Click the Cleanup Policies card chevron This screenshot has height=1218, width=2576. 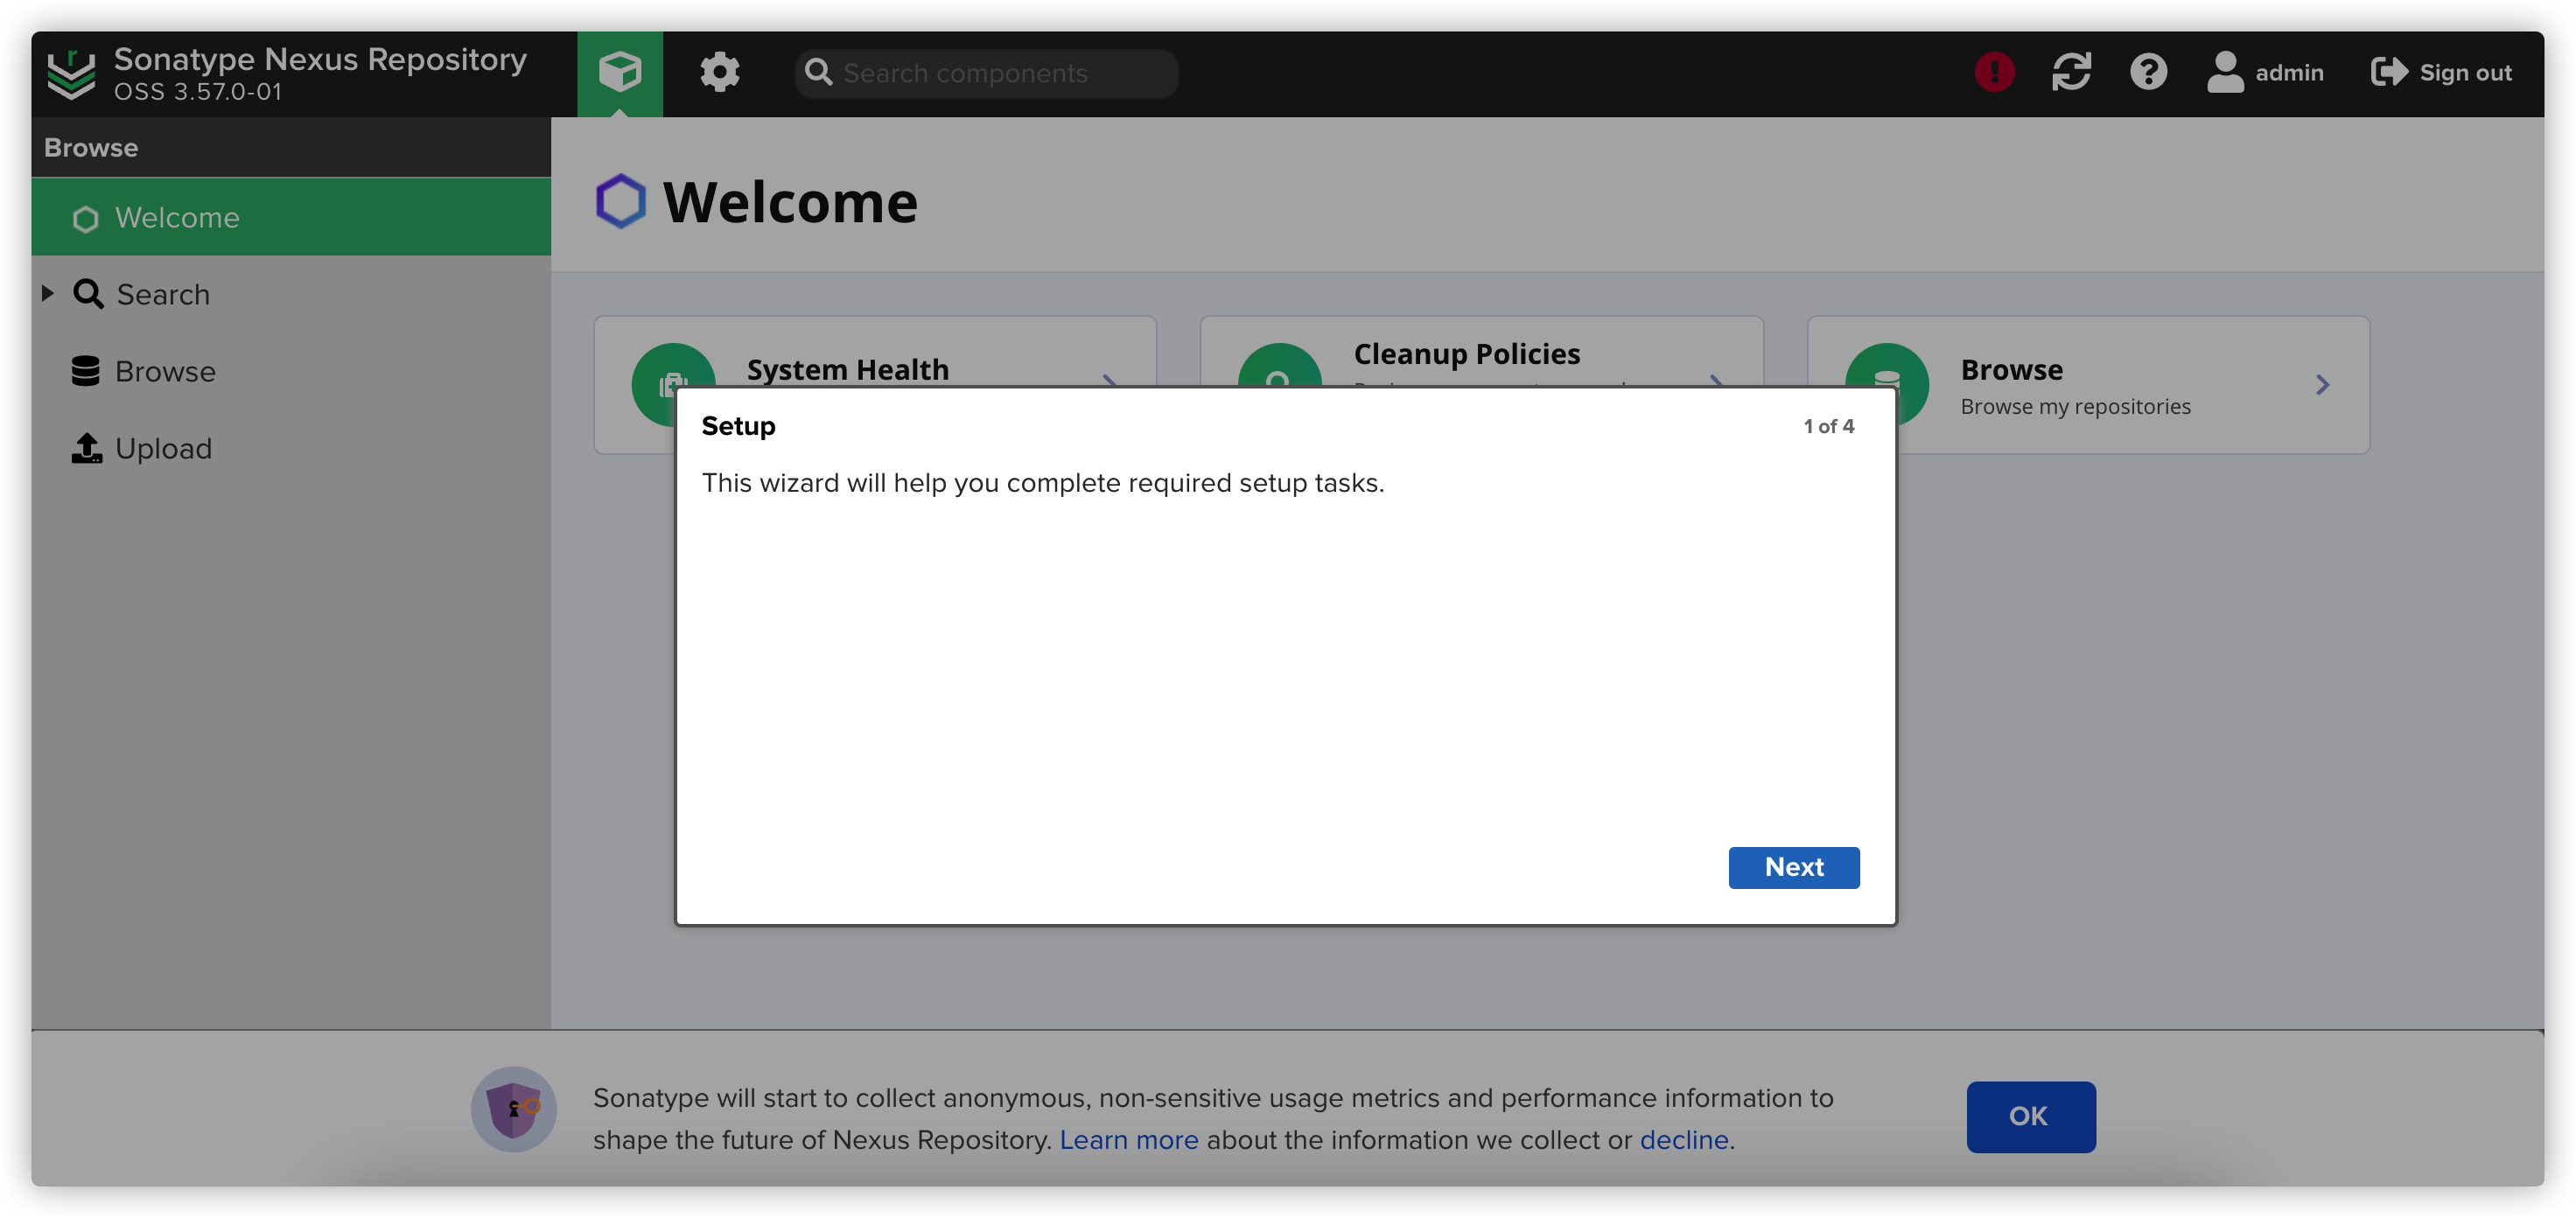(1716, 379)
